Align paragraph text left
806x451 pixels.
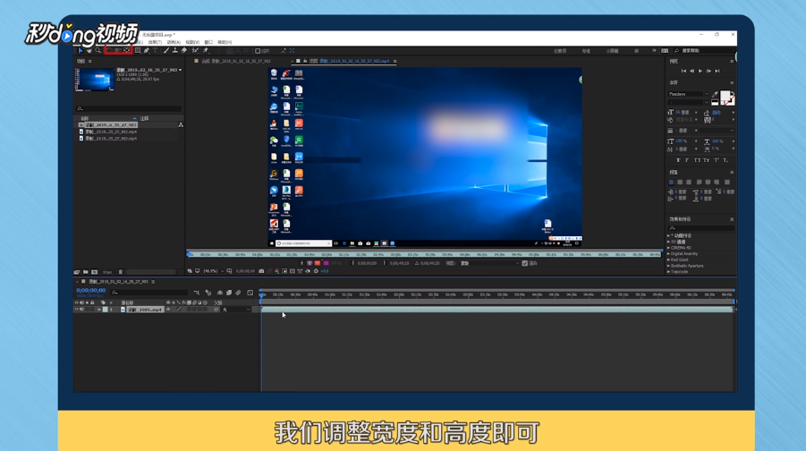(x=671, y=182)
